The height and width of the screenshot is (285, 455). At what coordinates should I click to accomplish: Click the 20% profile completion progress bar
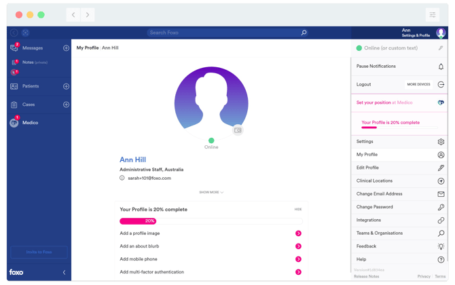click(x=211, y=221)
